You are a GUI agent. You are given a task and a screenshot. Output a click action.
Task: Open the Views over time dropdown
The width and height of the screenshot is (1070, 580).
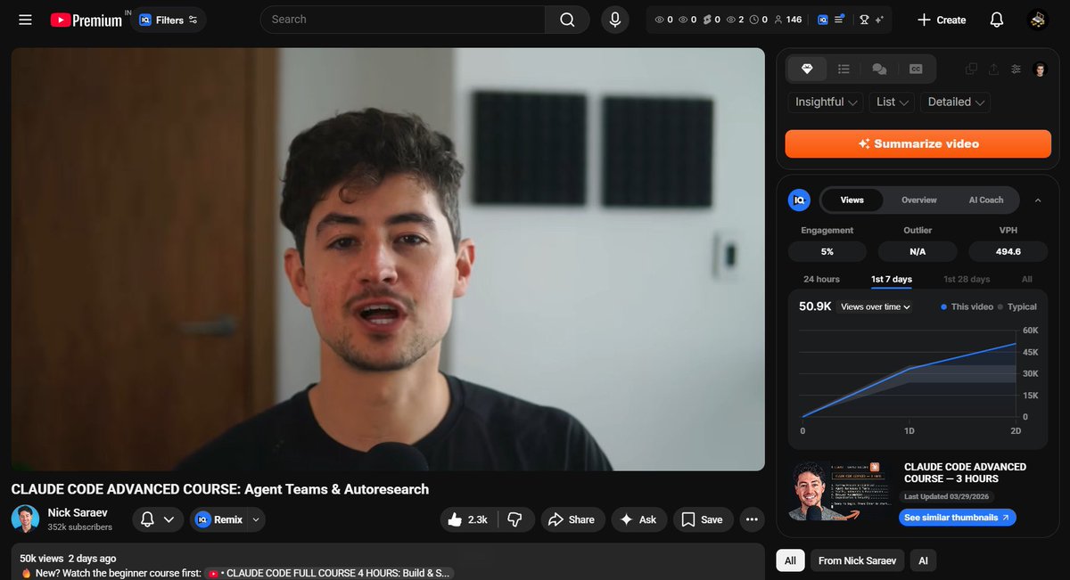click(876, 306)
